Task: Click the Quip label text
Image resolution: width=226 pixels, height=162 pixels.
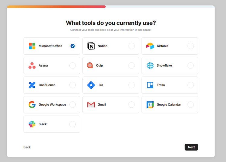Action: click(100, 65)
